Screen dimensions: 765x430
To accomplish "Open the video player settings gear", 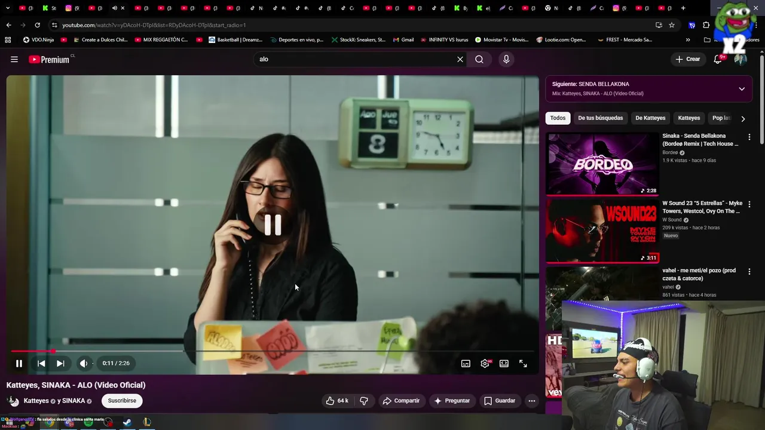I will click(485, 363).
